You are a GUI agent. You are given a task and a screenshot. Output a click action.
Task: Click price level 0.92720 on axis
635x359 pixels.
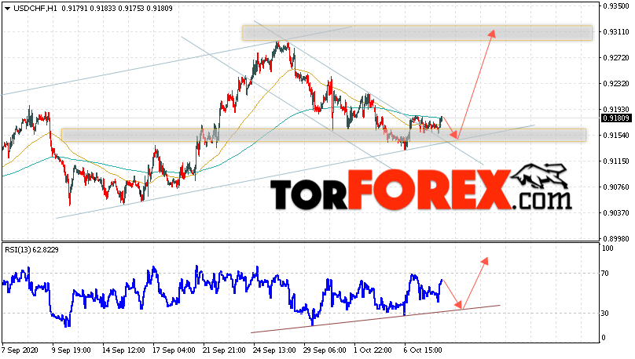[616, 58]
